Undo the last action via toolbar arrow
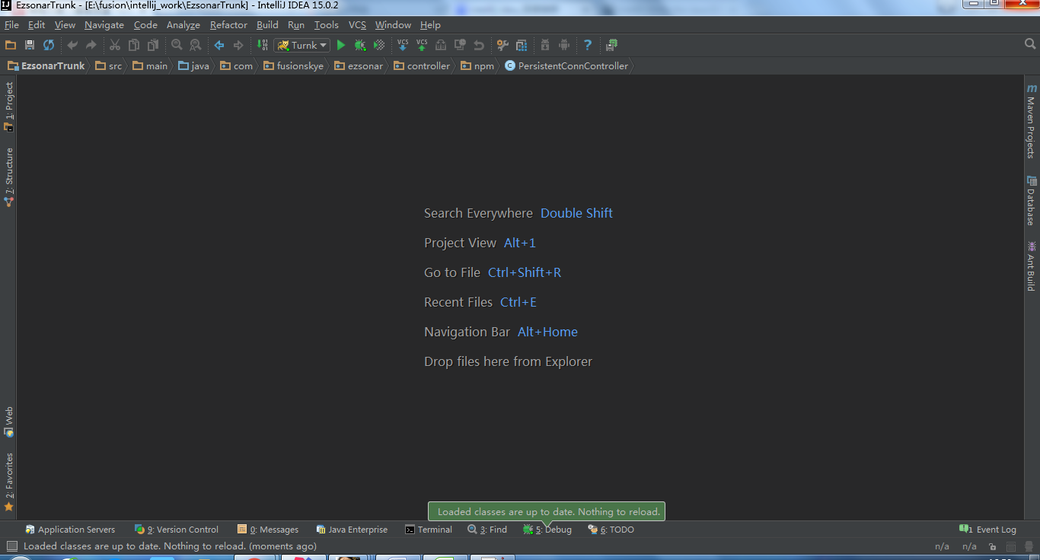The width and height of the screenshot is (1040, 560). 72,45
